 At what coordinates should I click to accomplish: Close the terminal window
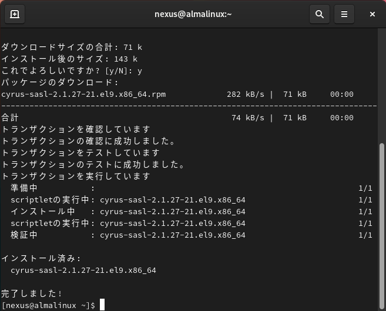372,15
